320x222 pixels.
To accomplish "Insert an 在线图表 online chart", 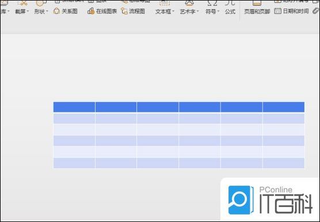I will point(102,11).
